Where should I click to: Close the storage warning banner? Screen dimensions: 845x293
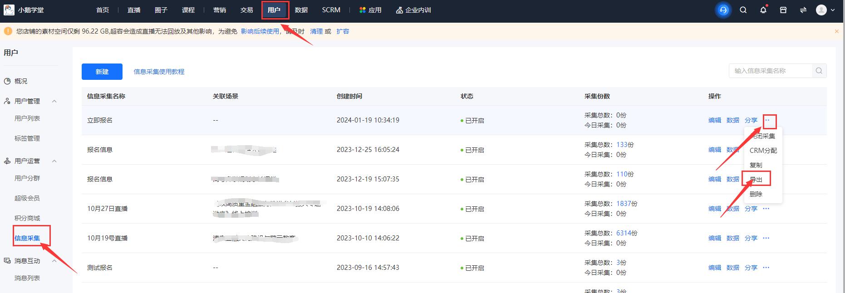pos(837,31)
